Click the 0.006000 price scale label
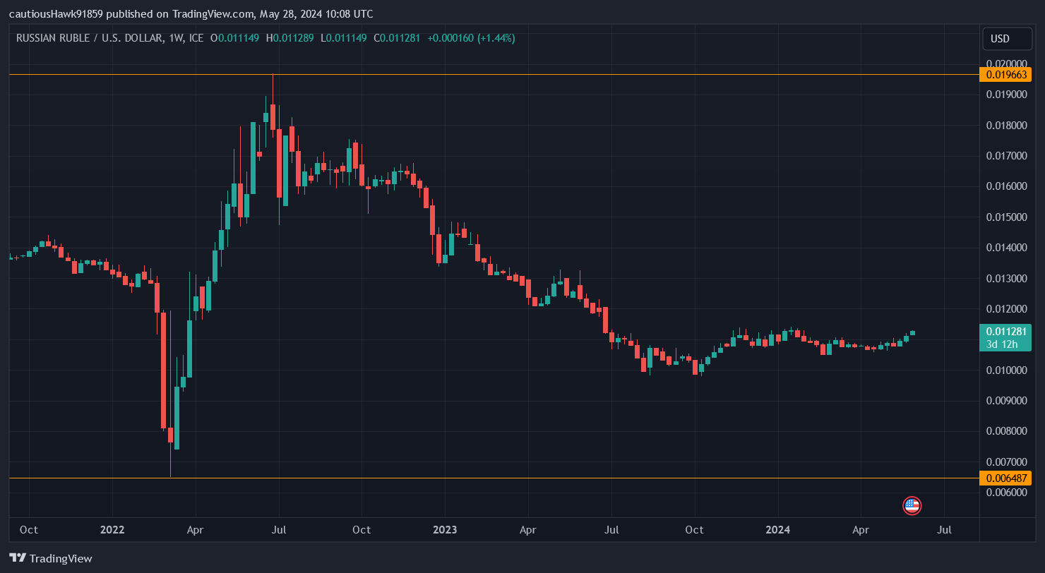Viewport: 1045px width, 573px height. 1006,493
